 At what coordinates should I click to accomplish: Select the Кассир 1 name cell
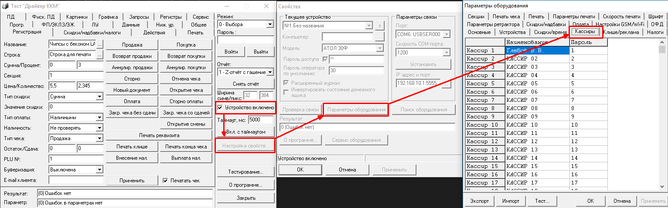click(x=537, y=50)
